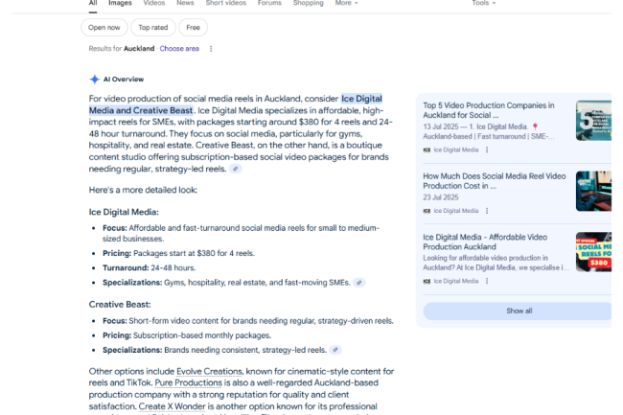Open Top 5 Video Production Companies article
Image resolution: width=623 pixels, height=415 pixels.
489,110
